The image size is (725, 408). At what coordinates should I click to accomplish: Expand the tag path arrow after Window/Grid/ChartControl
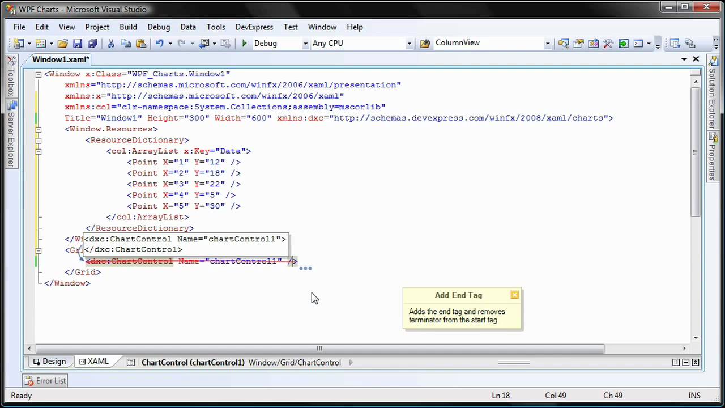[x=351, y=362]
